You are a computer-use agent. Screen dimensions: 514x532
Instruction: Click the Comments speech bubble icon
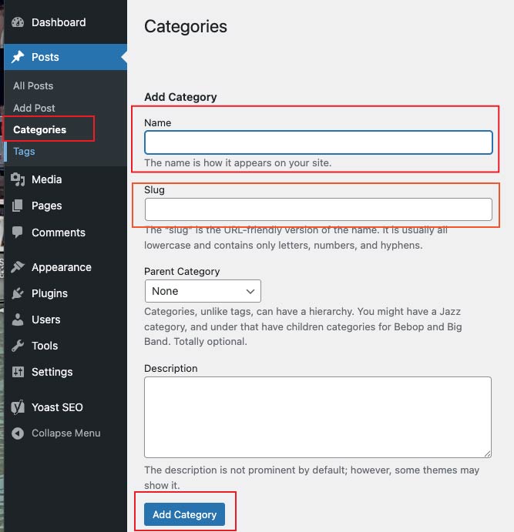(x=17, y=233)
